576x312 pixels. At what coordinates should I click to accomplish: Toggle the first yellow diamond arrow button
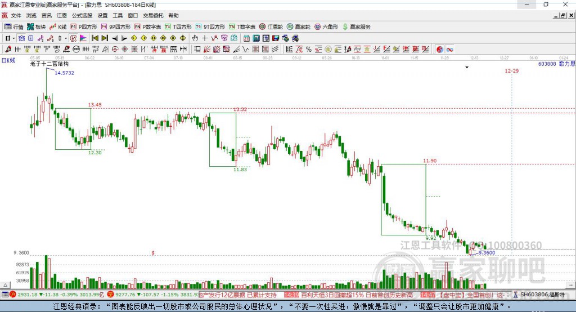pos(134,38)
